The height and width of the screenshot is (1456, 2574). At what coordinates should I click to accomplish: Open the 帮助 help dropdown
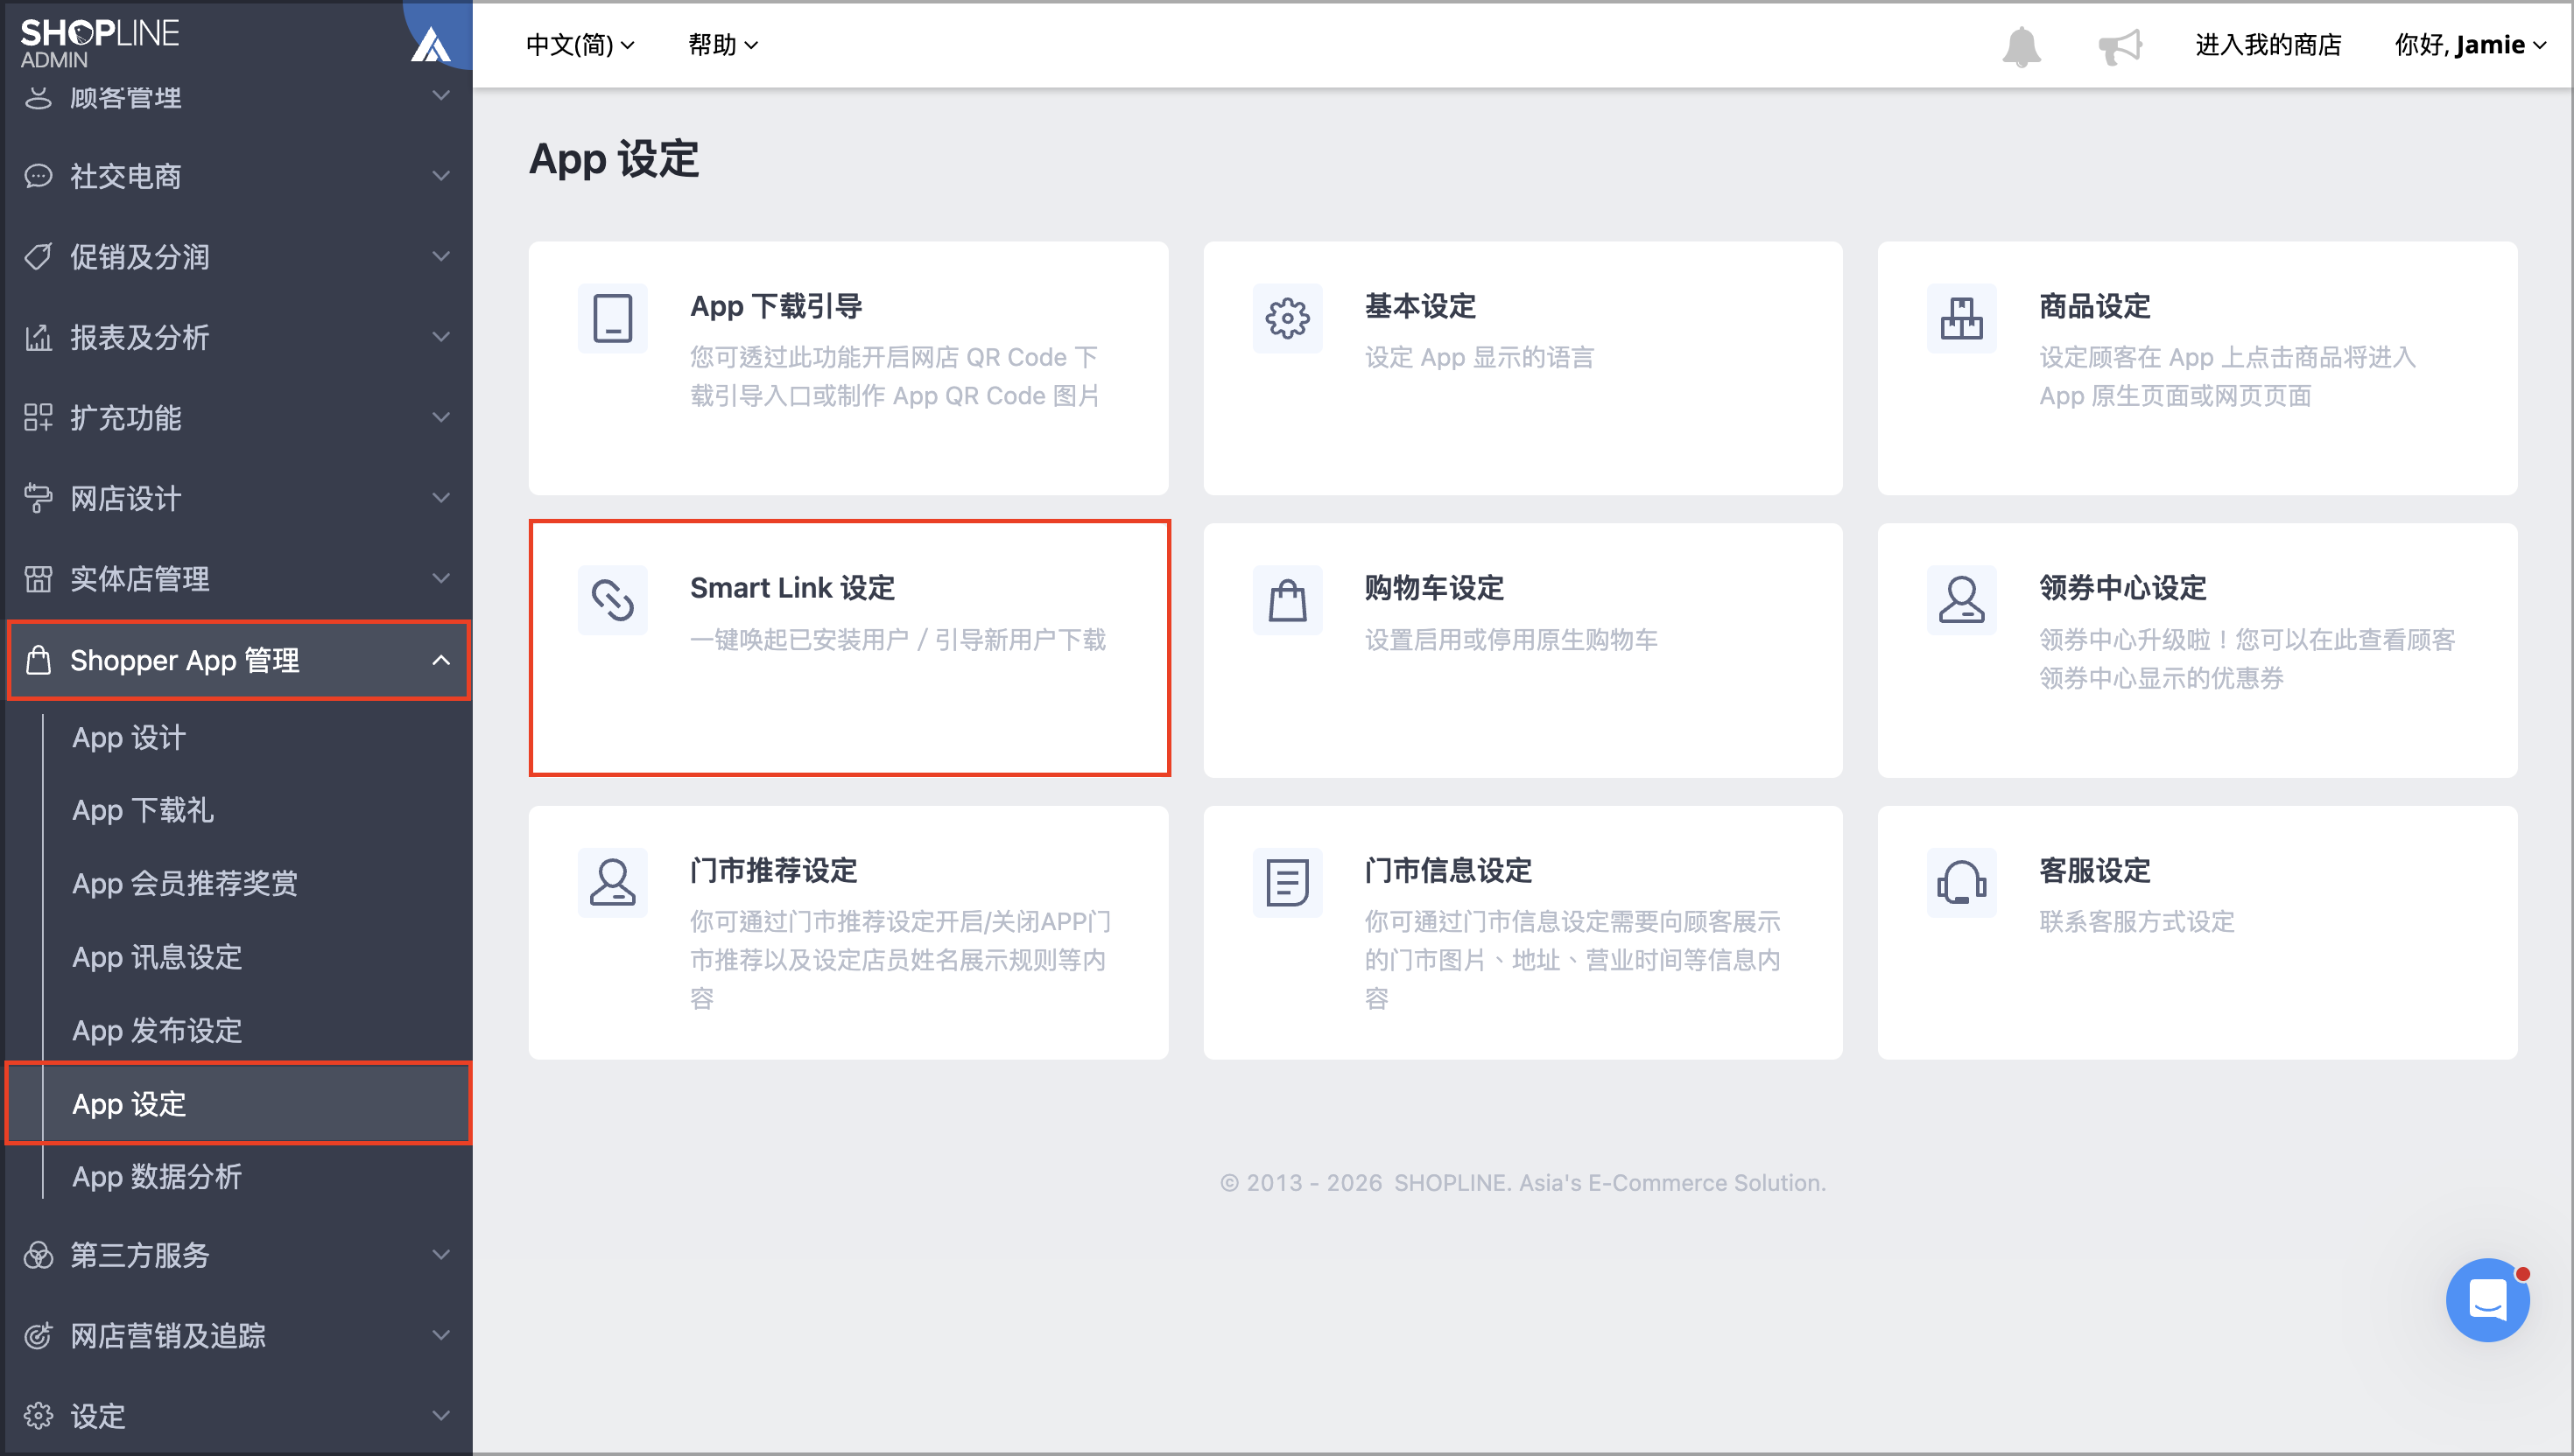[722, 45]
